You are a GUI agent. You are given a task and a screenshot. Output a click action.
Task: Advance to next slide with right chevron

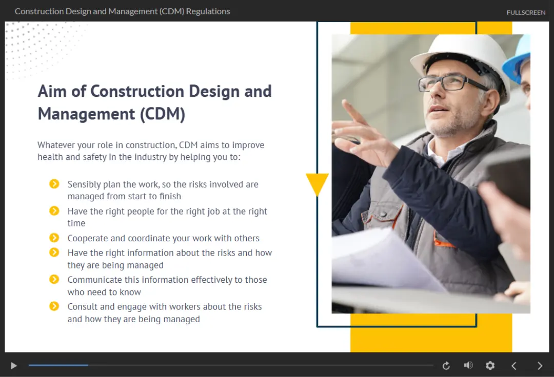click(x=540, y=366)
